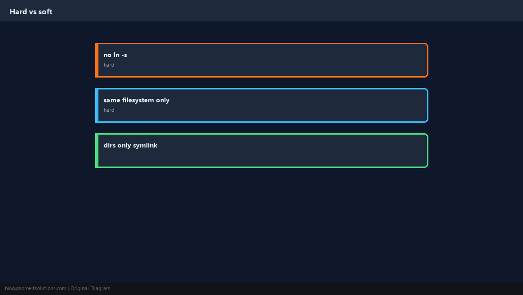The image size is (523, 295).
Task: Open the blog.gnomeitsolutions.com footer link
Action: (35, 289)
